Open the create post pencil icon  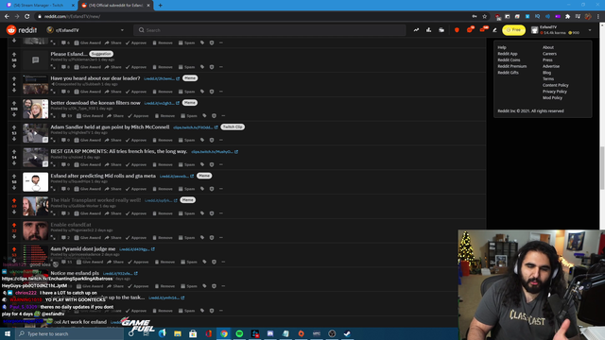[494, 30]
